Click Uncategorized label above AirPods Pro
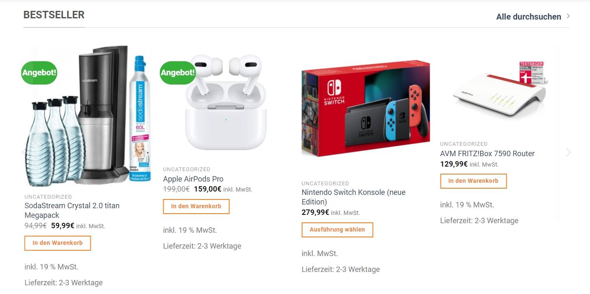The image size is (590, 294). (x=187, y=169)
